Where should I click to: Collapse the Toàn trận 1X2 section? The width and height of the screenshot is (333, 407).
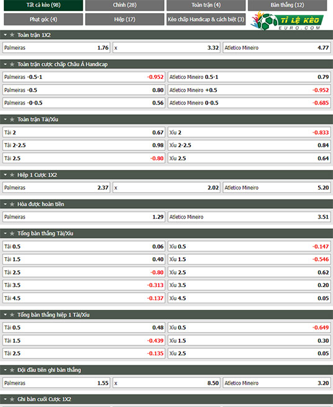tap(5, 35)
